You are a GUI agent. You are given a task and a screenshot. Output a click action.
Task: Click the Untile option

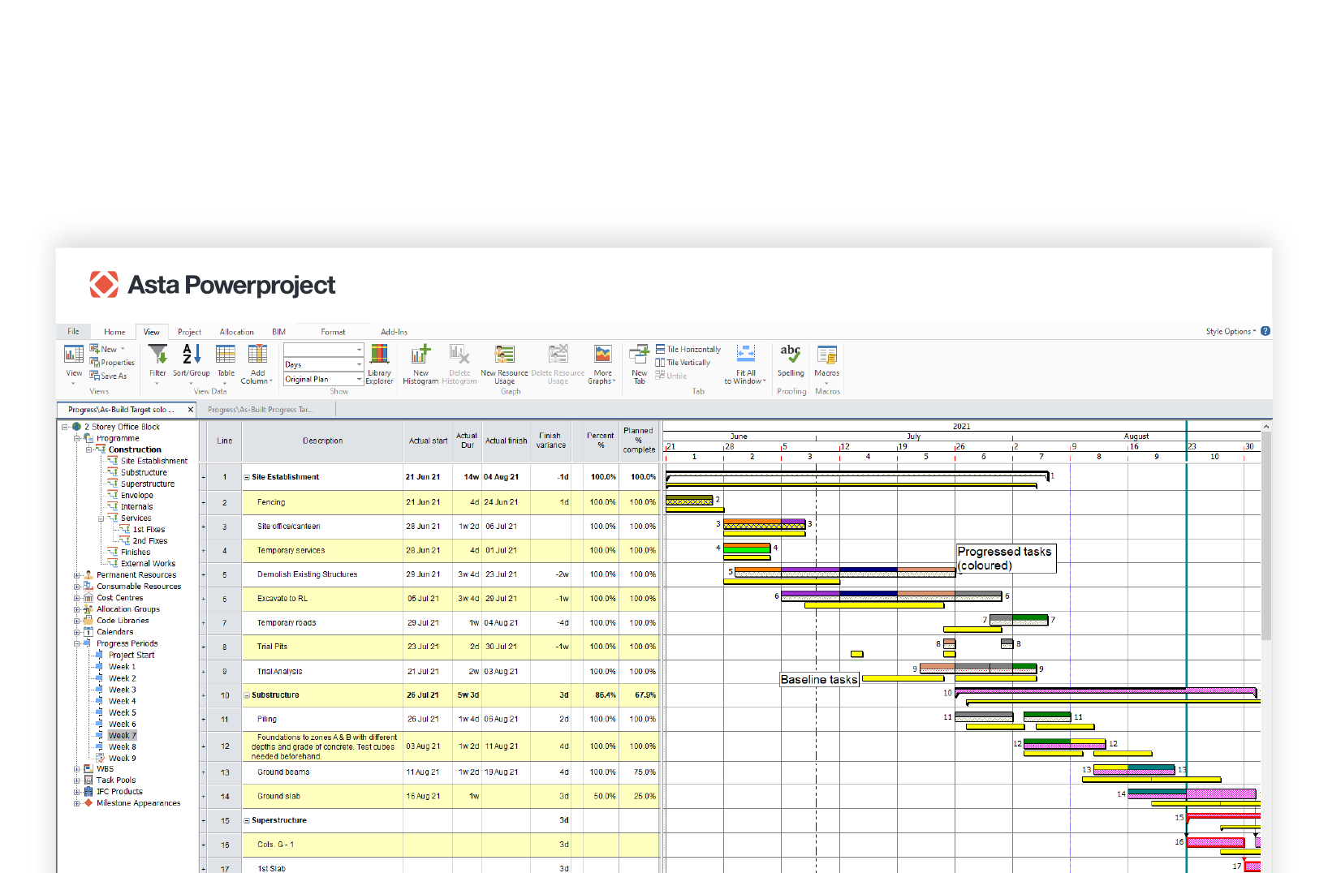[671, 376]
